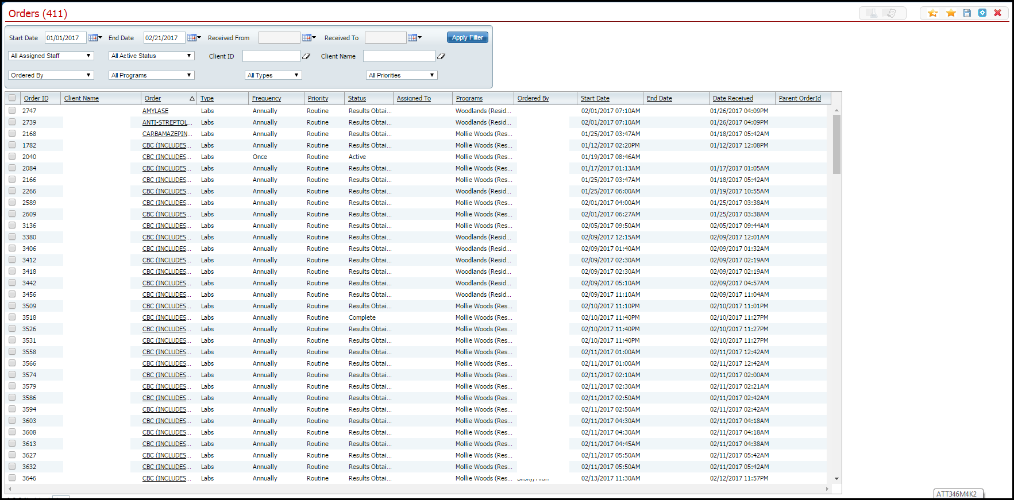Expand the All Assigned Staff dropdown
This screenshot has height=500, width=1014.
tap(51, 56)
